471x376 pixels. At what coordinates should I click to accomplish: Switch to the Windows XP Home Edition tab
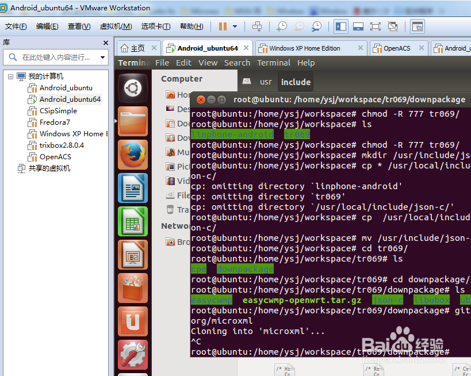coord(305,48)
